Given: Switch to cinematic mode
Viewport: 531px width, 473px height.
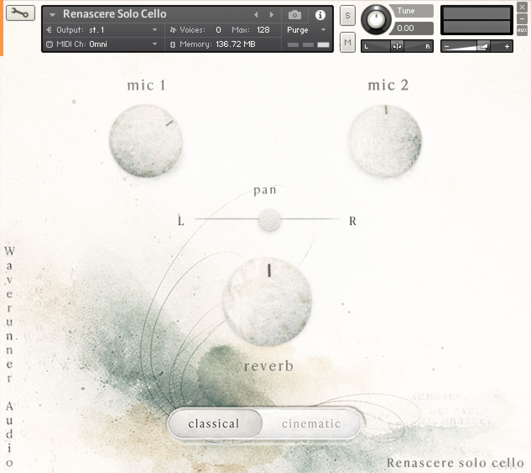Looking at the screenshot, I should point(311,424).
